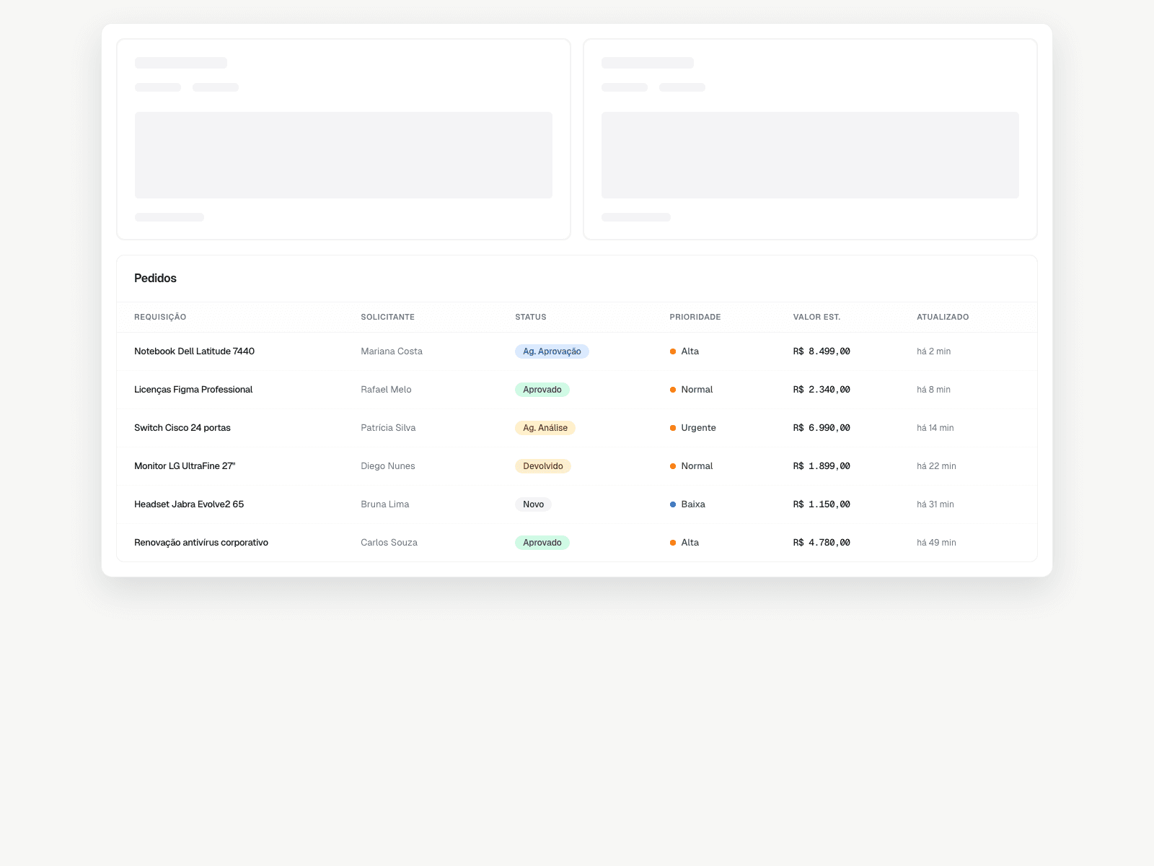1154x866 pixels.
Task: Click the Ag. Aprovação status badge
Action: click(x=552, y=351)
